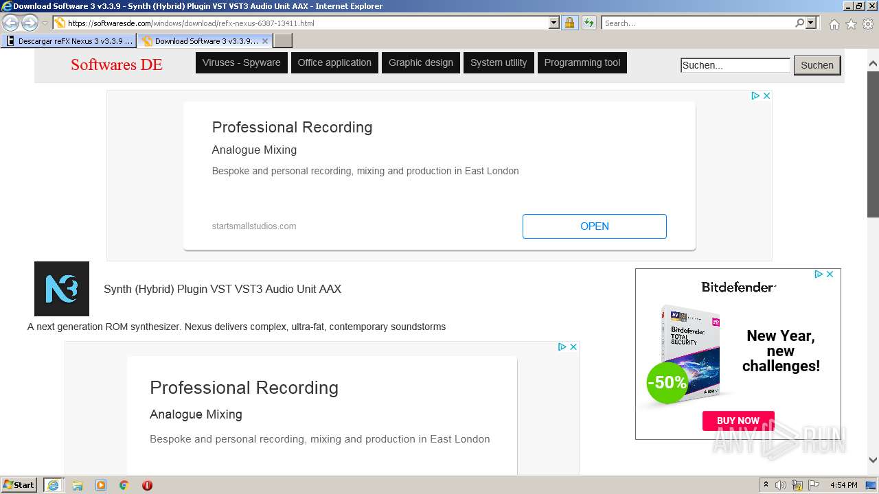
Task: Go forward using the browser Forward arrow
Action: tap(30, 23)
